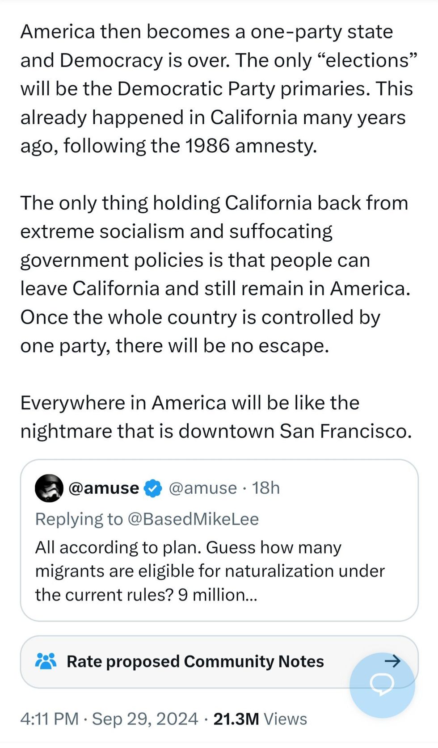
Task: Click the paragraph starting "The only thing holding"
Action: point(215,274)
